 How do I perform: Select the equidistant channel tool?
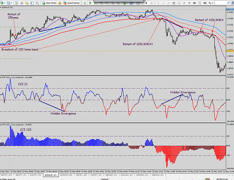(174, 3)
